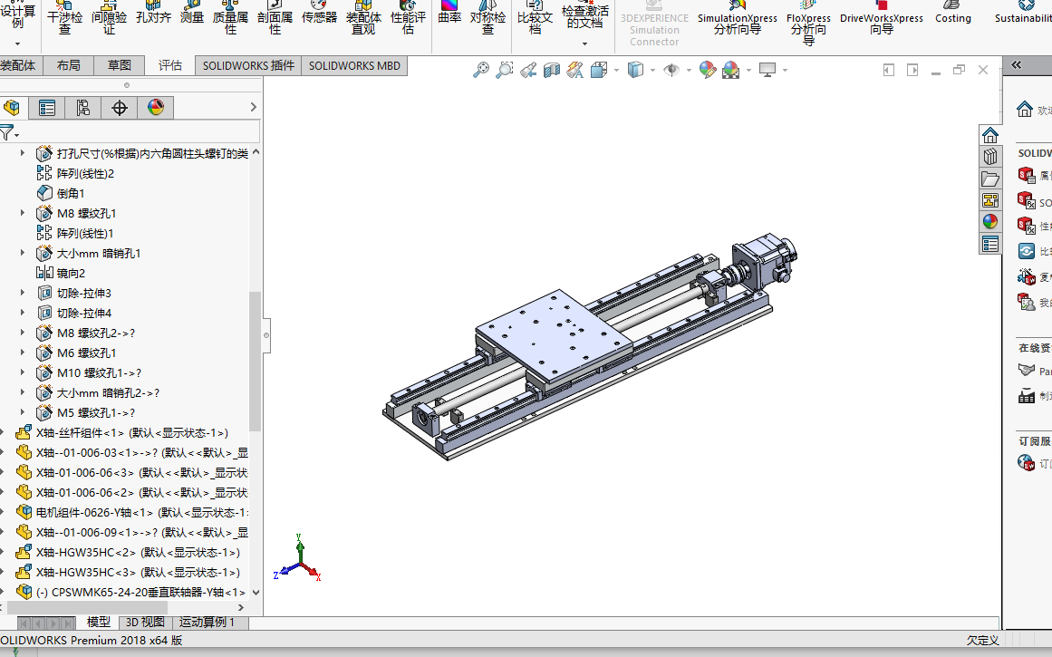
Task: Switch to the 草图 tab
Action: coord(120,66)
